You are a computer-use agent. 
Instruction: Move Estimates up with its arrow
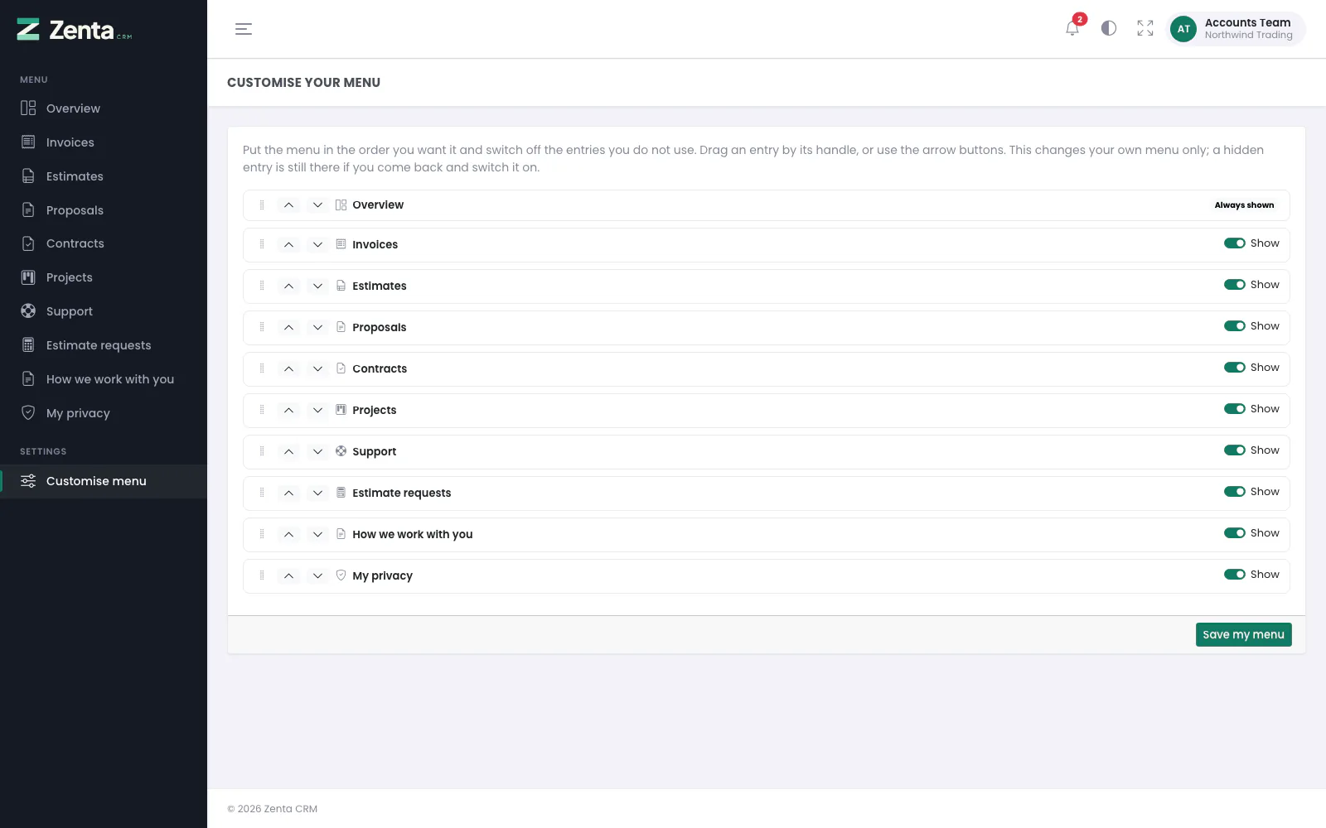(x=288, y=286)
